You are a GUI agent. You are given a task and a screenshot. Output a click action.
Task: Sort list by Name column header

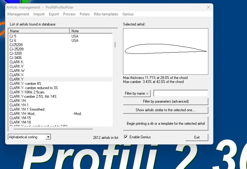point(39,31)
